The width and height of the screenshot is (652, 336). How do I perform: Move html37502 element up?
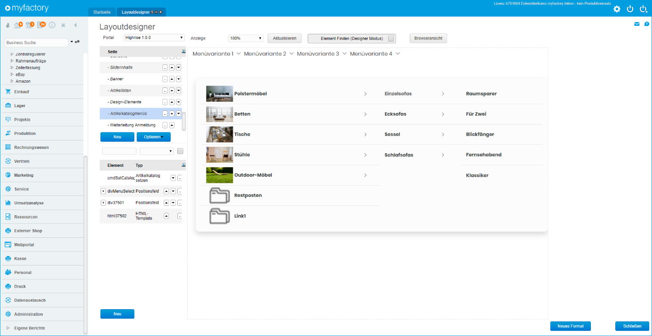tap(166, 216)
